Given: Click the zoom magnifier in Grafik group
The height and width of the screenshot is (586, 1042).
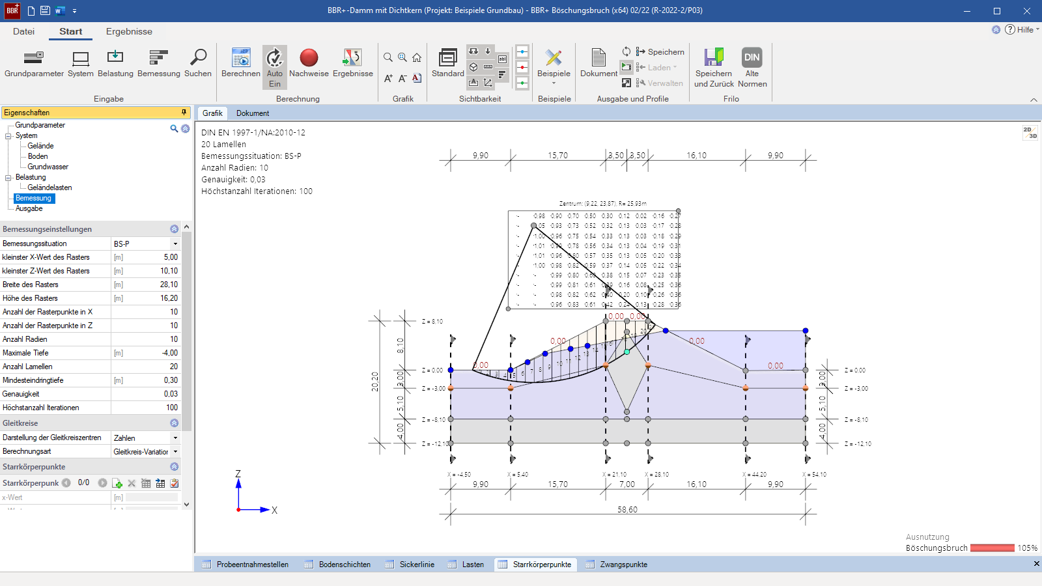Looking at the screenshot, I should (388, 57).
